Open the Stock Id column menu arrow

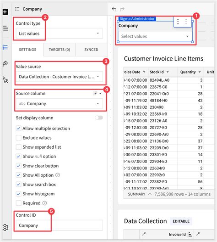(x=168, y=72)
